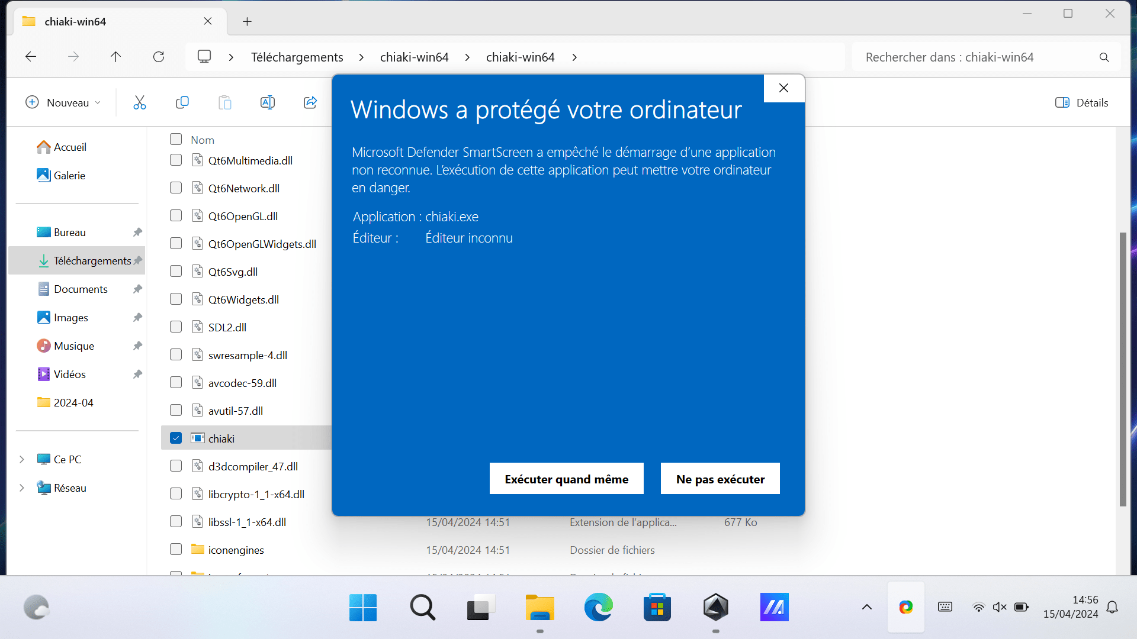Expand chevron after the PC icon in address bar

tap(231, 57)
